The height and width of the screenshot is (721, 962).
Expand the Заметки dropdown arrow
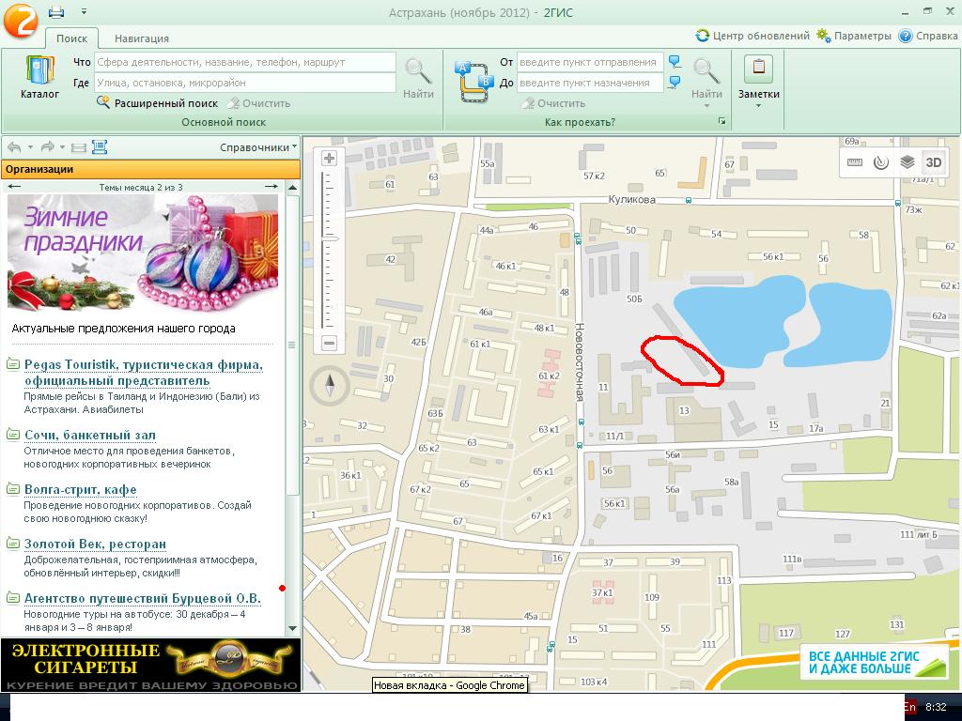pos(758,106)
